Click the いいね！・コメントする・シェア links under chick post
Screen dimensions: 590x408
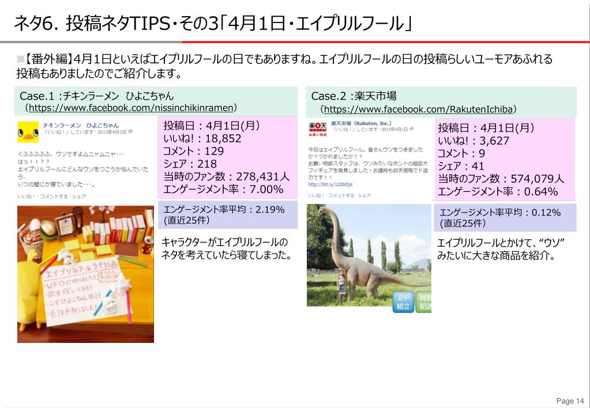click(52, 197)
